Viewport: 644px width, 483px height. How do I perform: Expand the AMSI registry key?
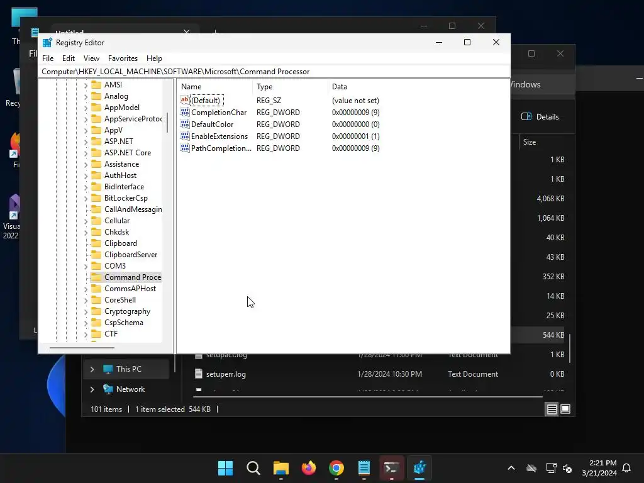86,85
